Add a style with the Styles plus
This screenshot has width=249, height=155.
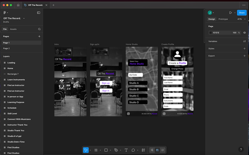(x=244, y=48)
